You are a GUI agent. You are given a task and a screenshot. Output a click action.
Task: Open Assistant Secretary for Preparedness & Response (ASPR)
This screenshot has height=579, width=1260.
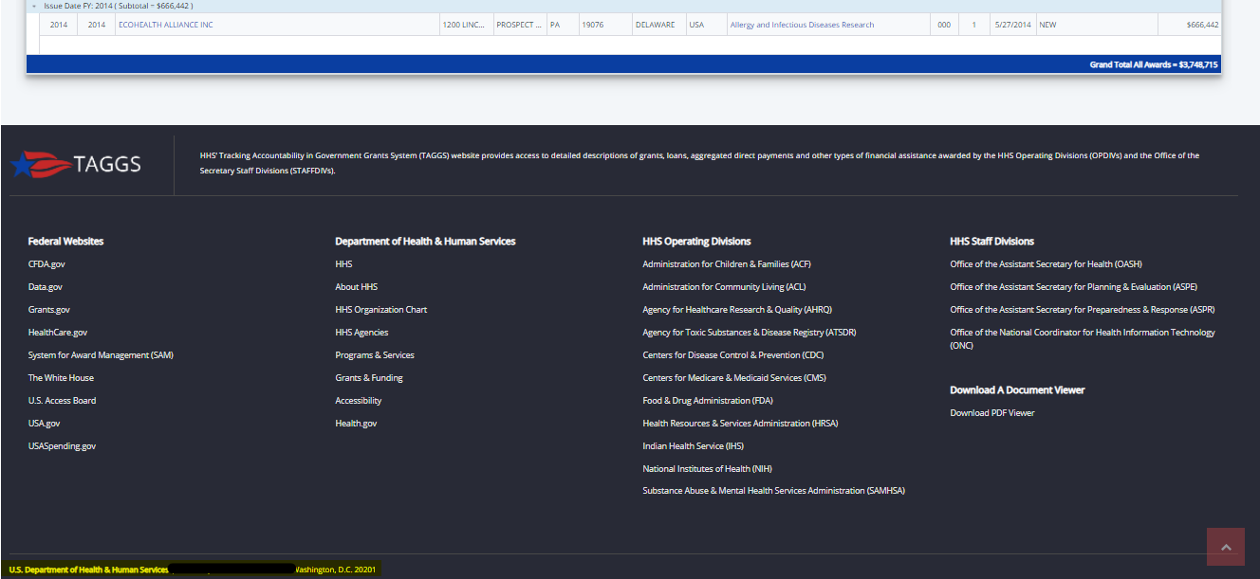[1083, 310]
